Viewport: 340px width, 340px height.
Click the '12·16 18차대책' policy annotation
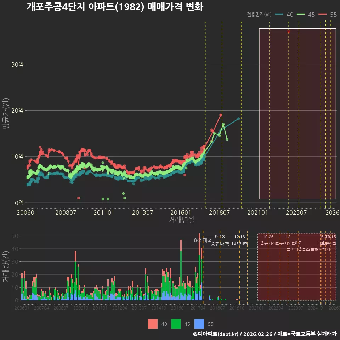point(239,240)
